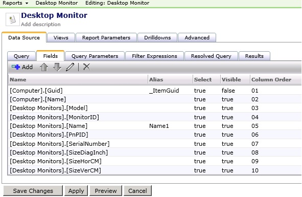Sort by the Select column header

pos(206,79)
